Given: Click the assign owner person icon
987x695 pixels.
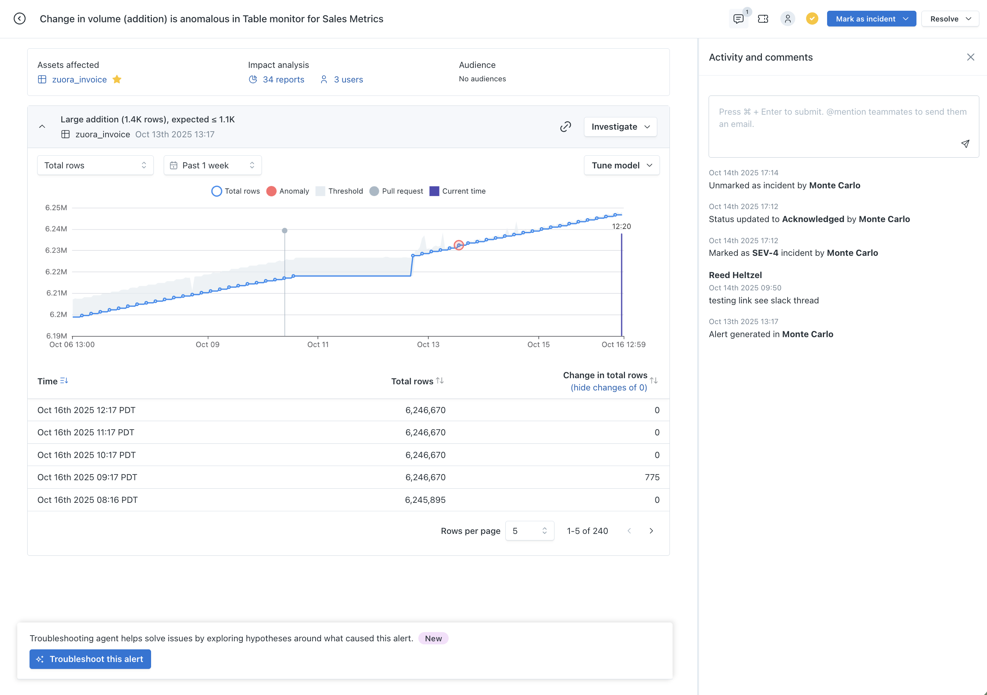Looking at the screenshot, I should coord(788,18).
